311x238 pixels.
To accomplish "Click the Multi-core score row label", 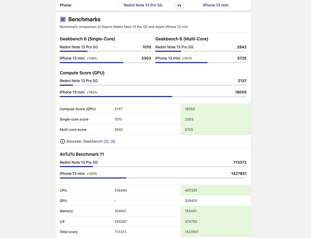I will [73, 130].
